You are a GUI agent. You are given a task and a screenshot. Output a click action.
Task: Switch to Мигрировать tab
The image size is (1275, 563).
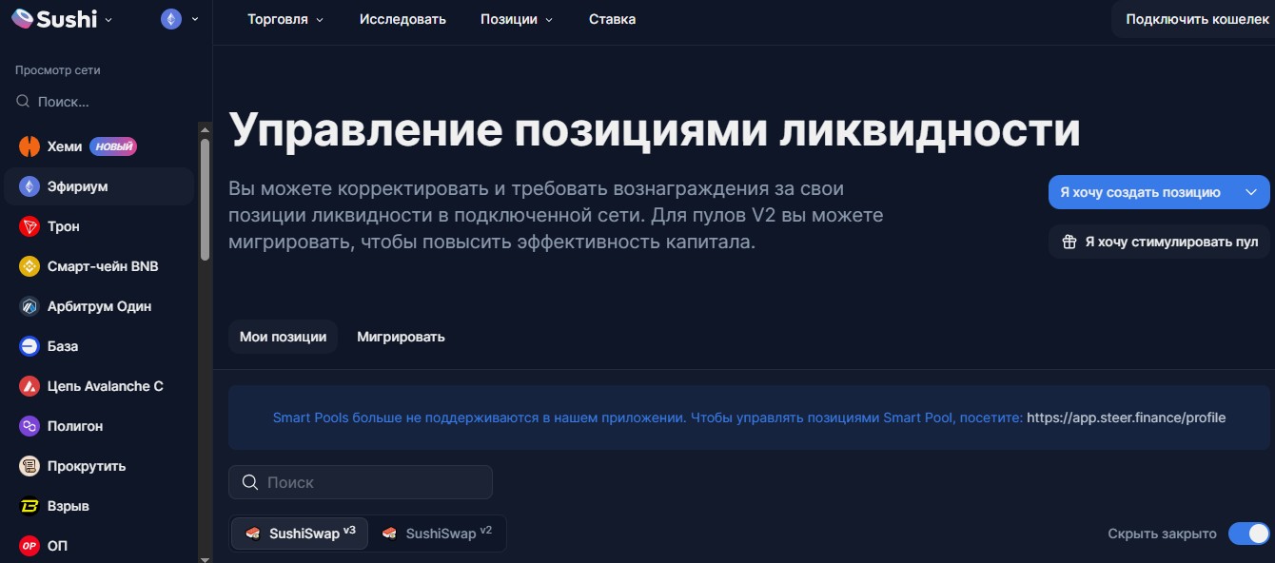[x=401, y=337]
